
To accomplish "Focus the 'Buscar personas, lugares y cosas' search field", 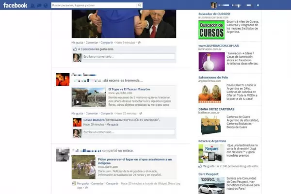I will [94, 5].
